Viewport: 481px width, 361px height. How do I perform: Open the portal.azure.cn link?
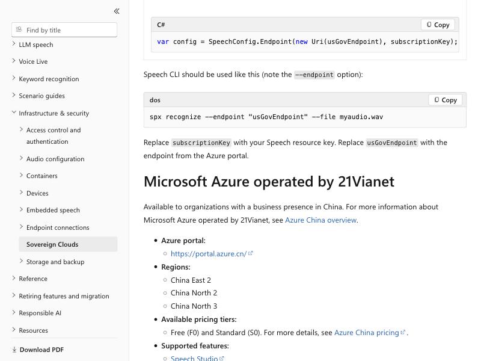(x=212, y=254)
